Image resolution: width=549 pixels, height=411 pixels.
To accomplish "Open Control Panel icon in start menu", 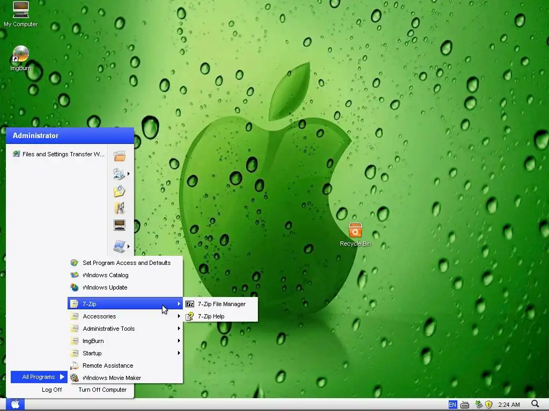I will [120, 246].
